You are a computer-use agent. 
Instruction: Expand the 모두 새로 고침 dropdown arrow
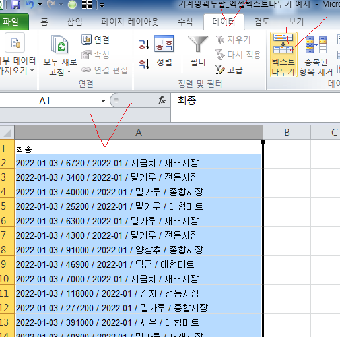coord(69,72)
